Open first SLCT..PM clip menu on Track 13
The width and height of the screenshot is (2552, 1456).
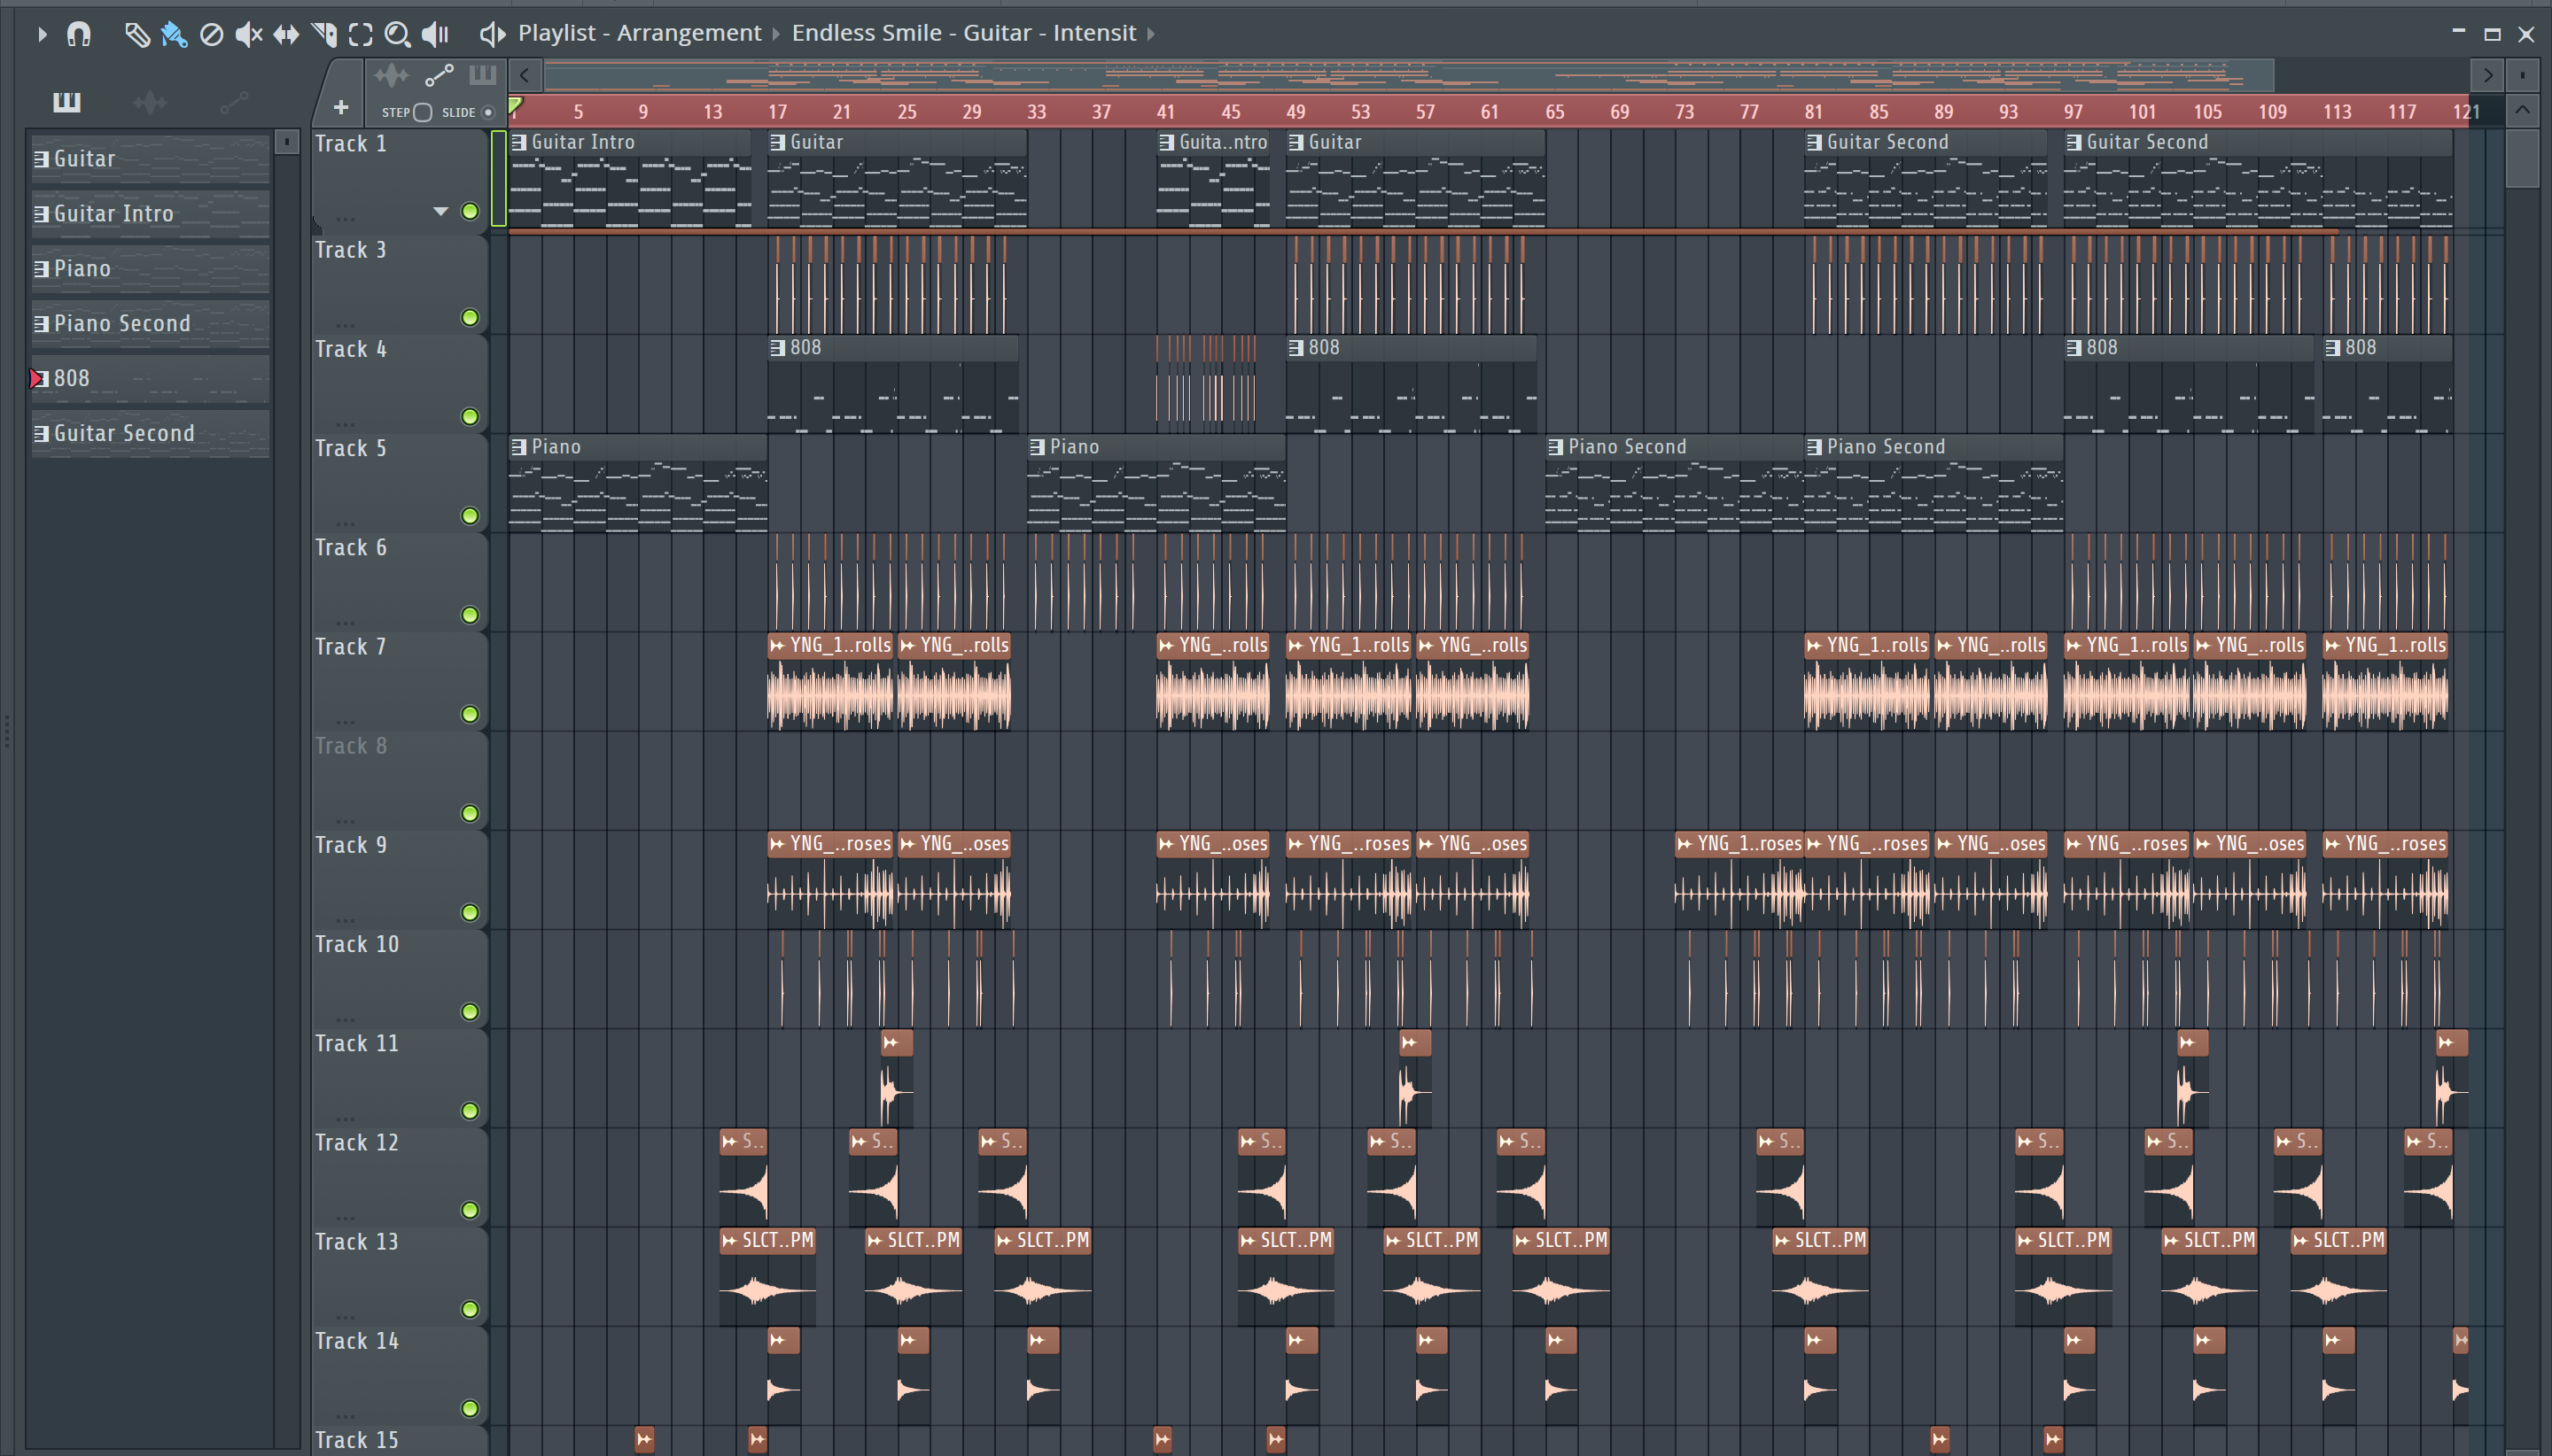pos(729,1241)
